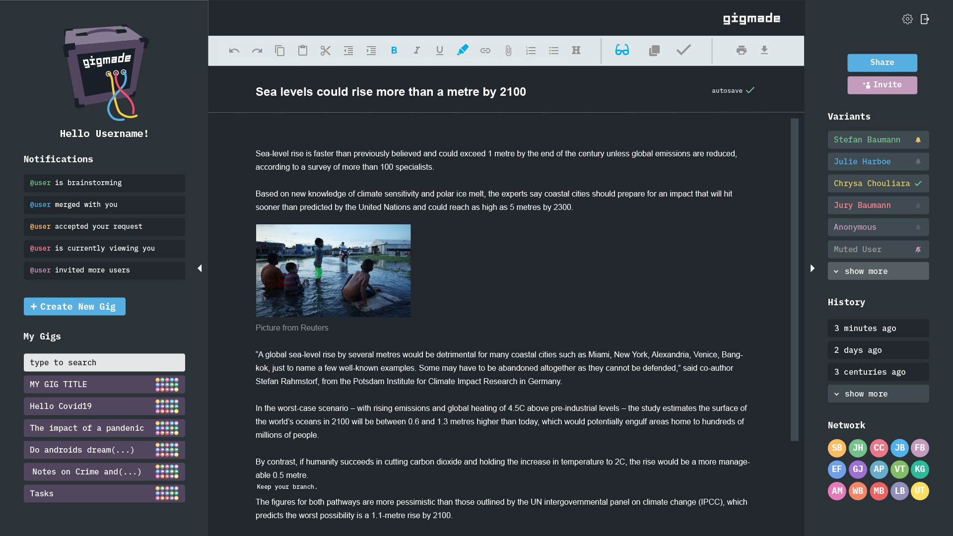Click Create New Gig button

click(x=74, y=307)
